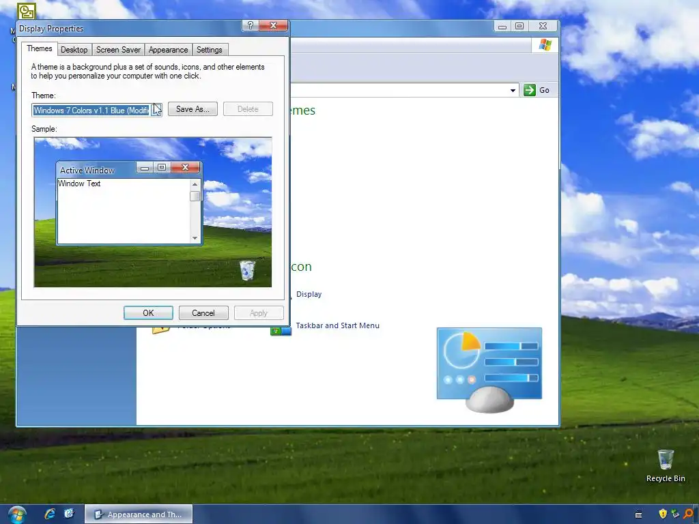Click the Taskbar and Start Menu icon
Image resolution: width=699 pixels, height=524 pixels.
281,331
